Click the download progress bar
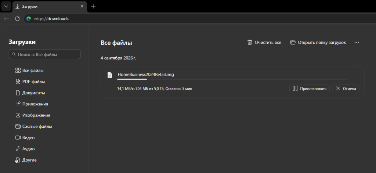The image size is (376, 173). tap(232, 79)
